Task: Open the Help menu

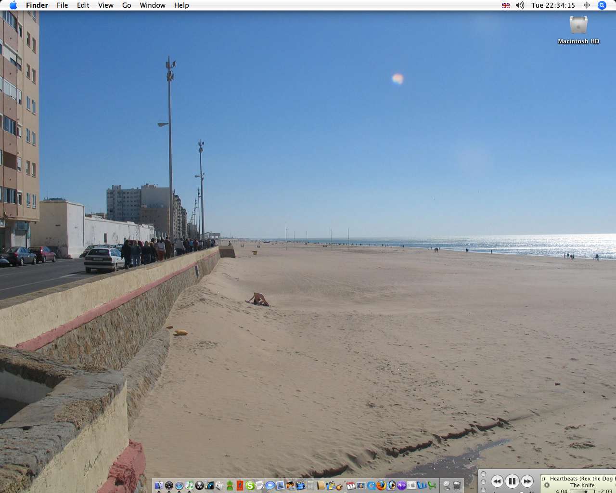Action: [181, 5]
